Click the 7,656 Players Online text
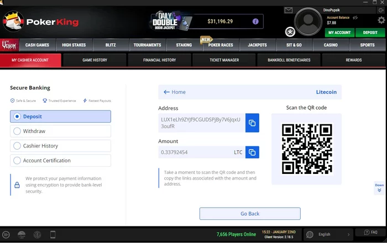This screenshot has height=243, width=387. [x=236, y=234]
